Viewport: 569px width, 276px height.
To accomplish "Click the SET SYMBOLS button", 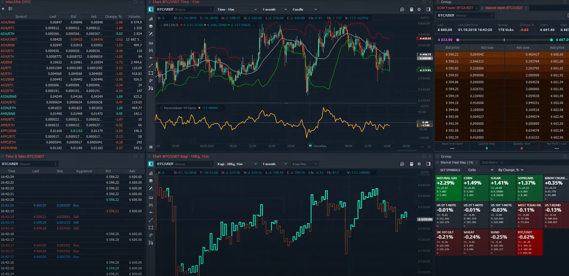I will click(x=450, y=170).
